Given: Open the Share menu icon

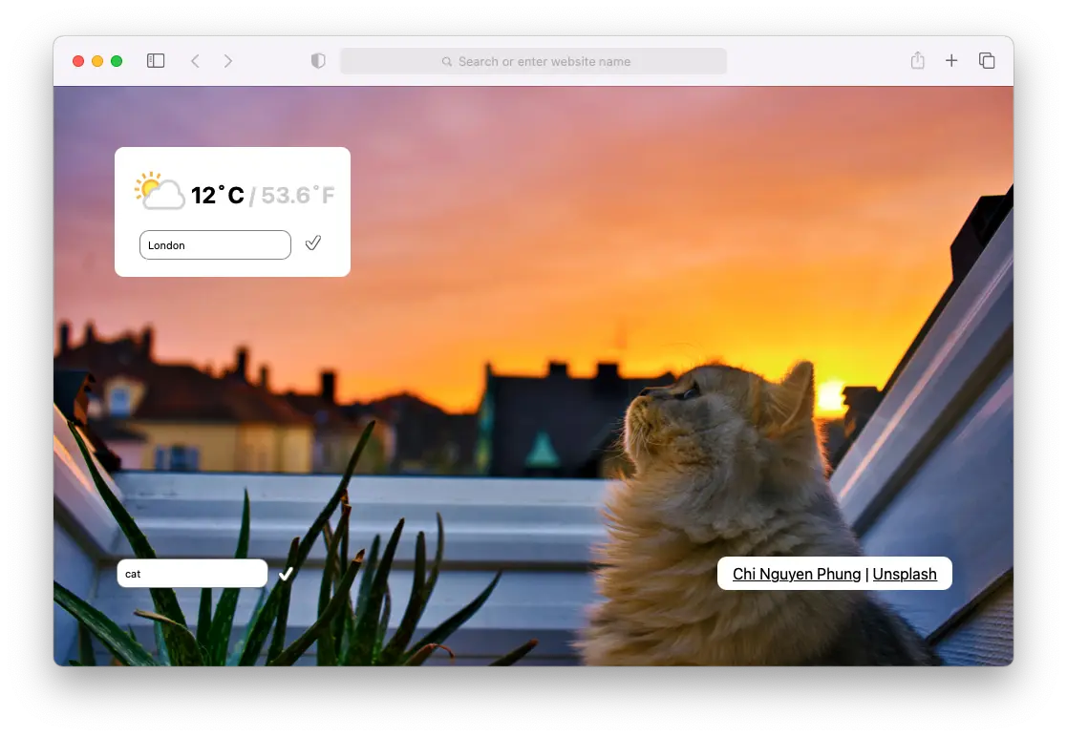Looking at the screenshot, I should tap(917, 60).
